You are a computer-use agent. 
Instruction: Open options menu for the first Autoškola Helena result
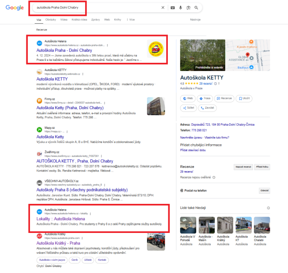click(107, 45)
